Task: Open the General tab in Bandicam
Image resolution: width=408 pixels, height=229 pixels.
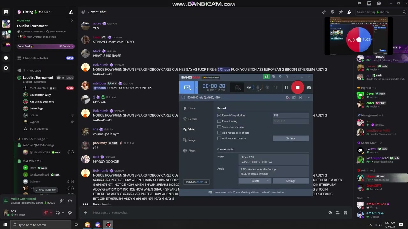Action: pyautogui.click(x=190, y=119)
